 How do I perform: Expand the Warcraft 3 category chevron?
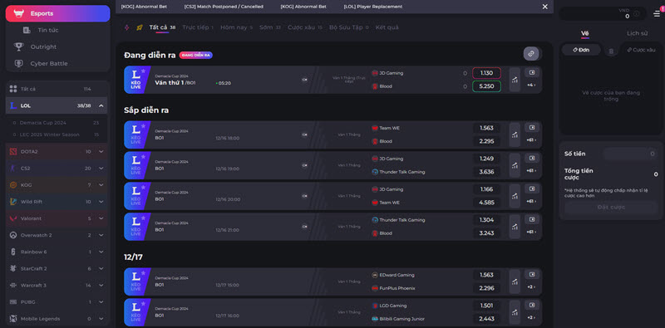(101, 285)
